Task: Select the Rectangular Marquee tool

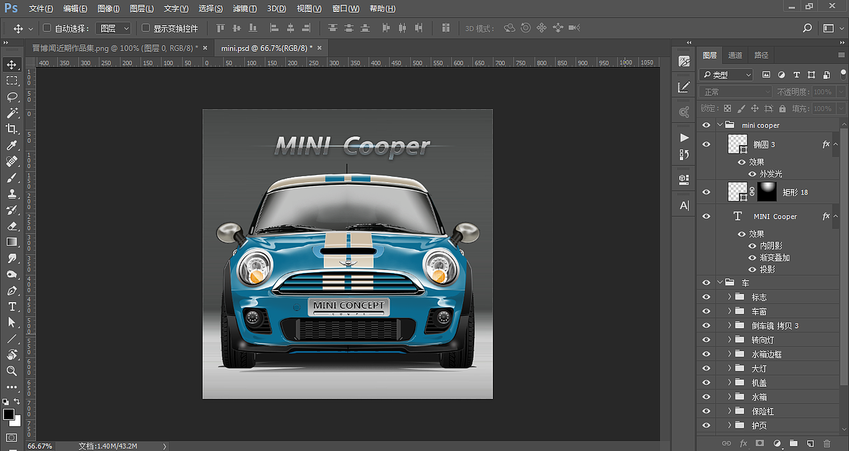Action: (x=12, y=81)
